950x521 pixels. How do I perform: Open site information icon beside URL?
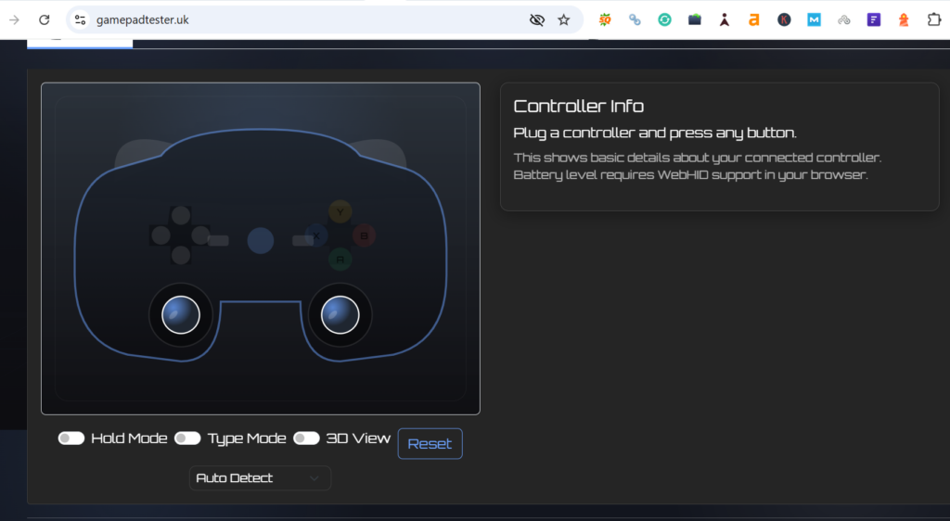point(80,20)
